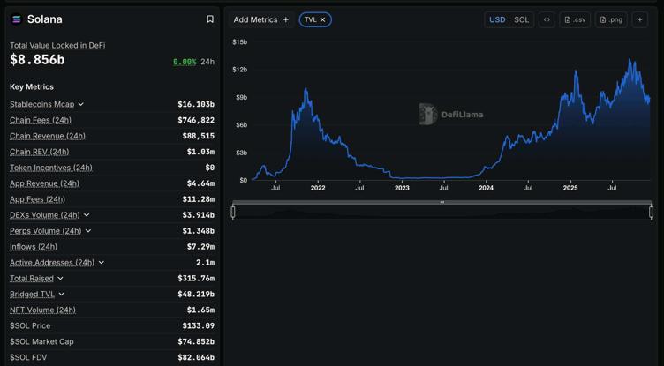This screenshot has height=366, width=664.
Task: Click the left handle of range slider
Action: [x=233, y=212]
